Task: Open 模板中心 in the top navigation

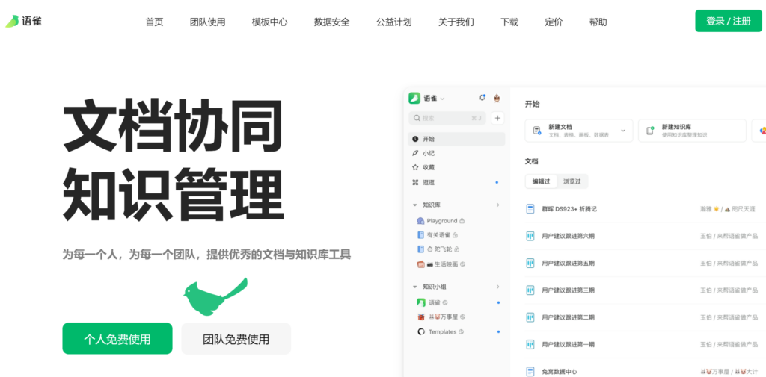Action: (269, 22)
